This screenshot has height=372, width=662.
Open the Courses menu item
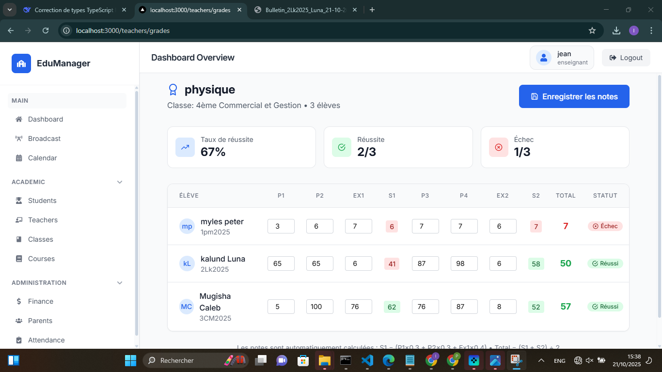pyautogui.click(x=41, y=259)
